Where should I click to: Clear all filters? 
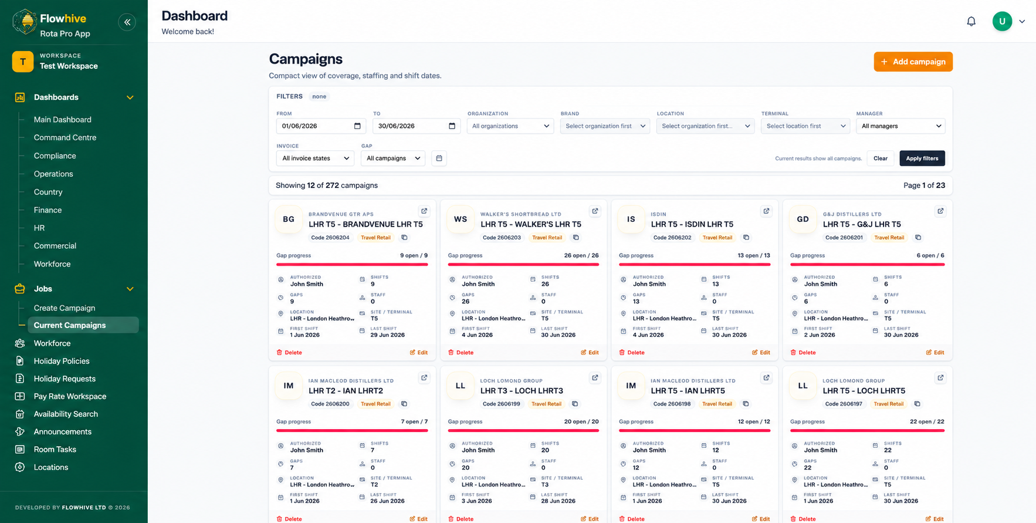point(880,158)
